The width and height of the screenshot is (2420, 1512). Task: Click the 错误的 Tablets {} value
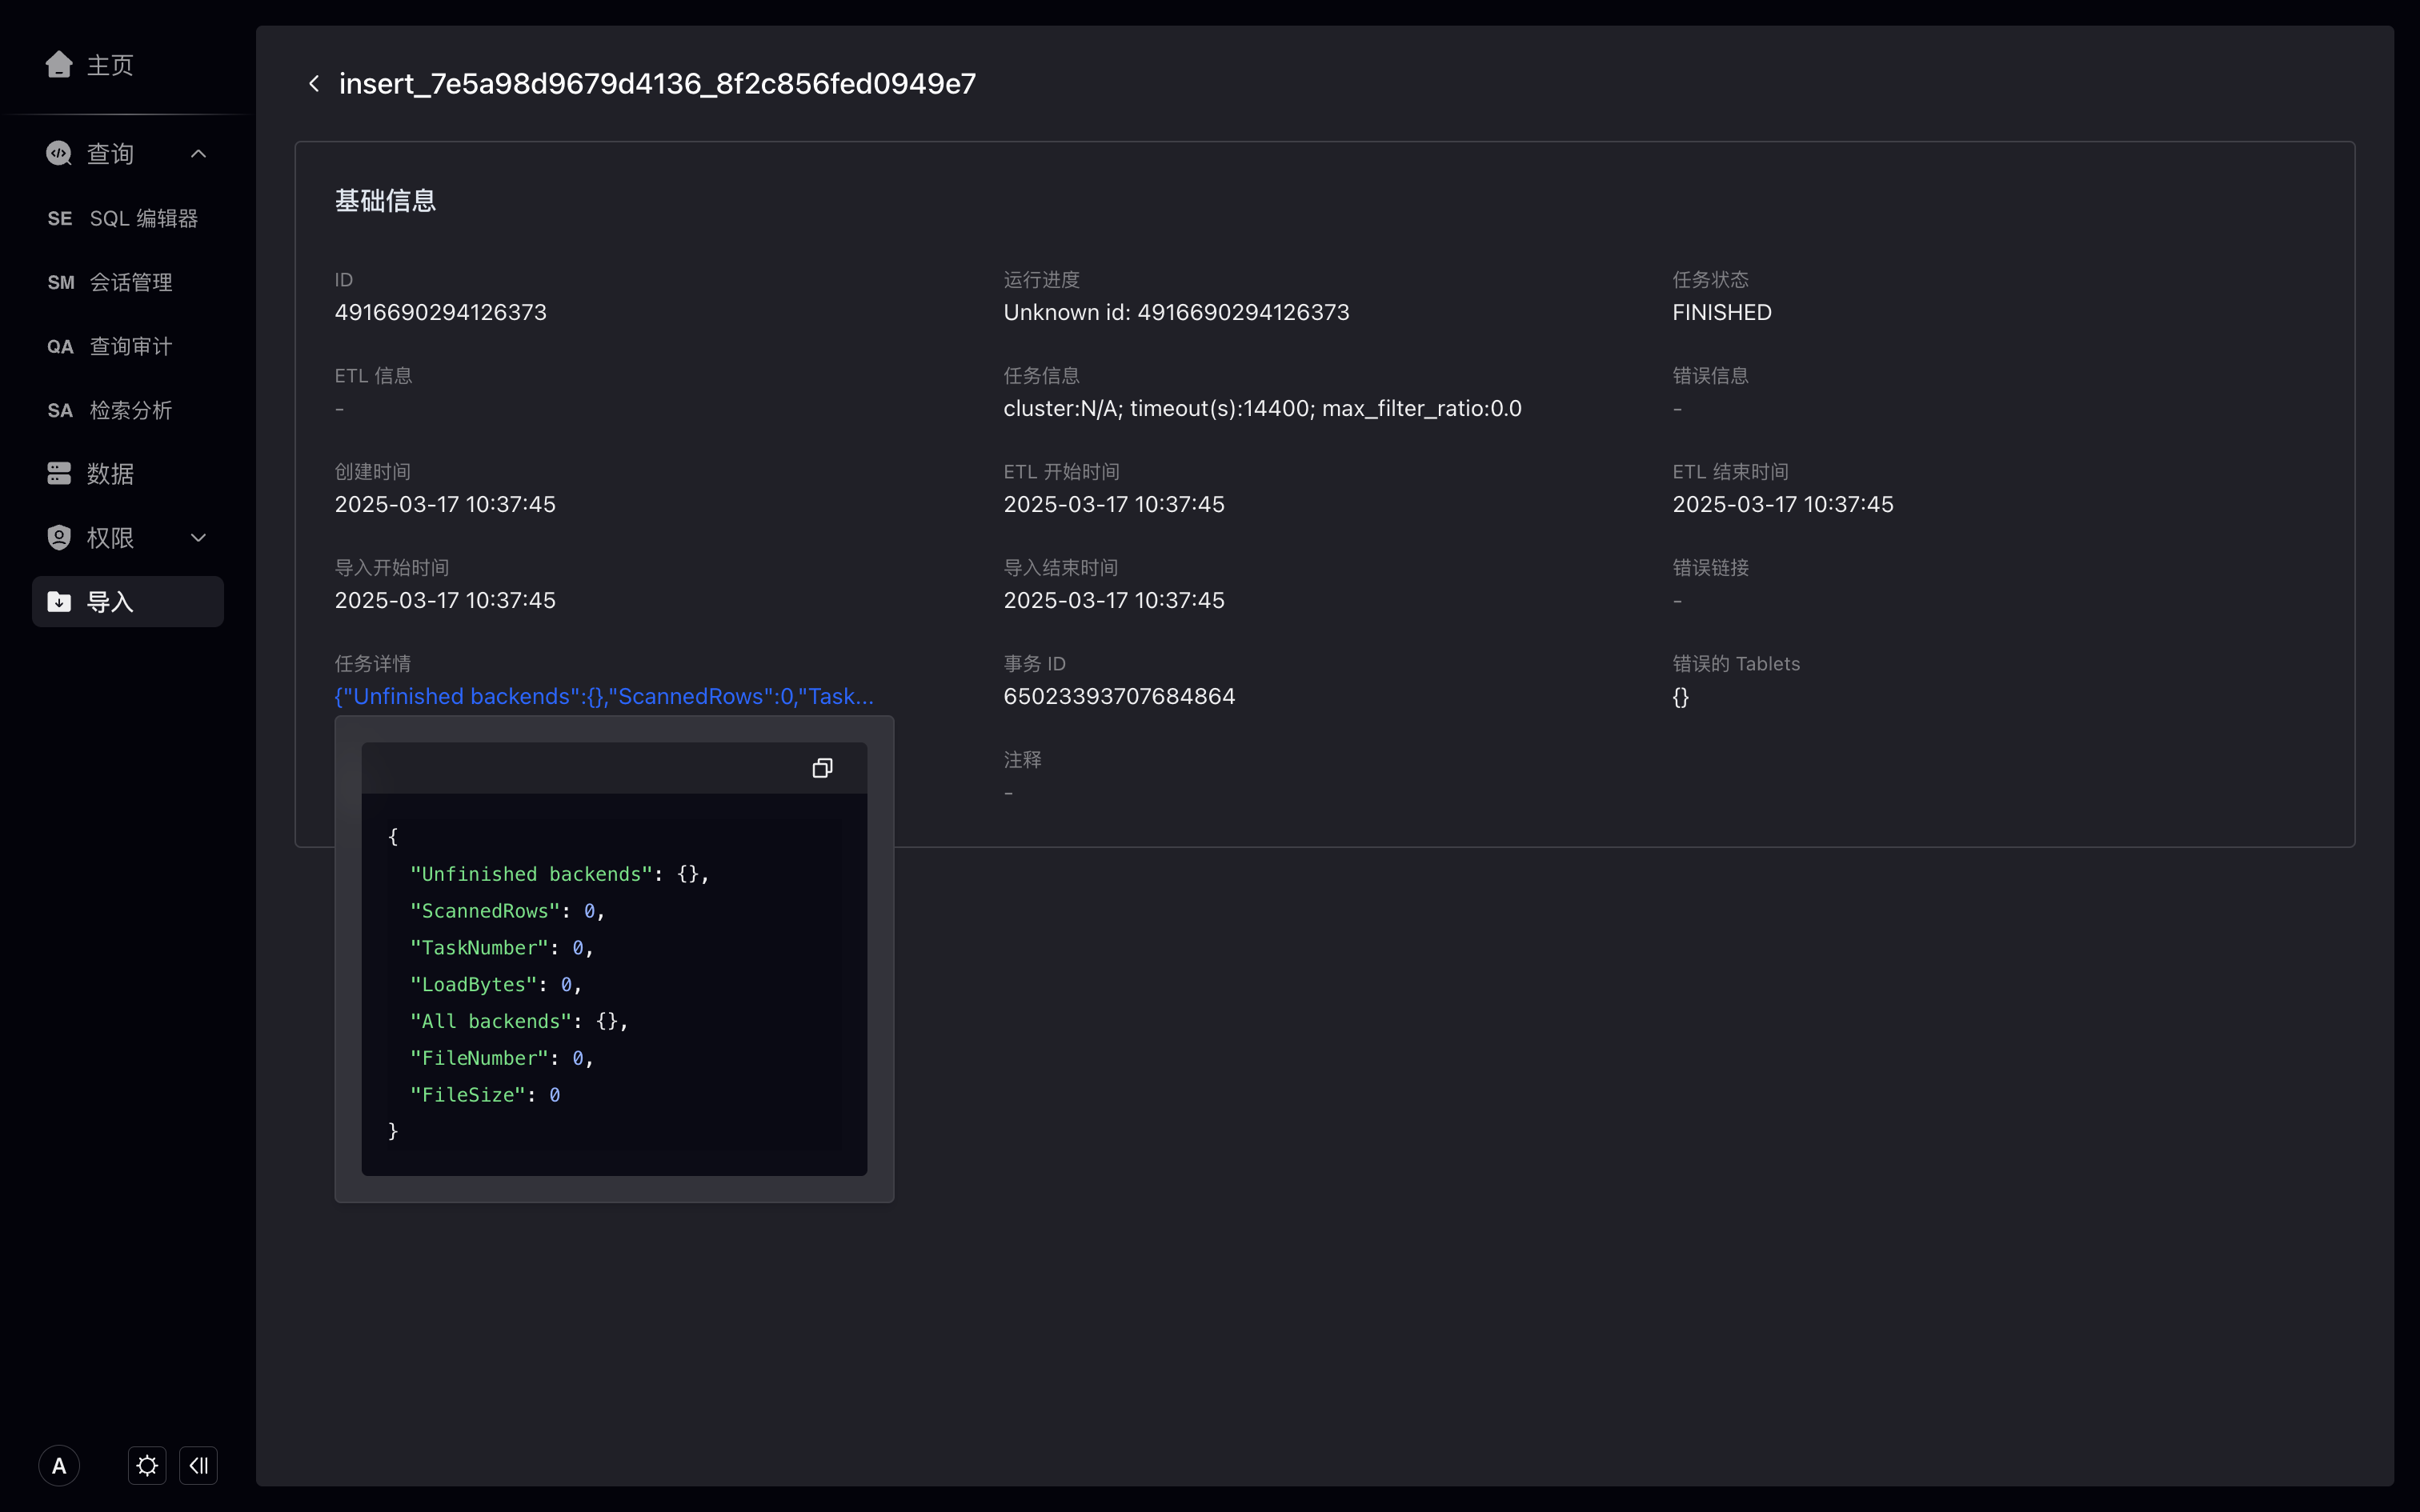tap(1681, 697)
